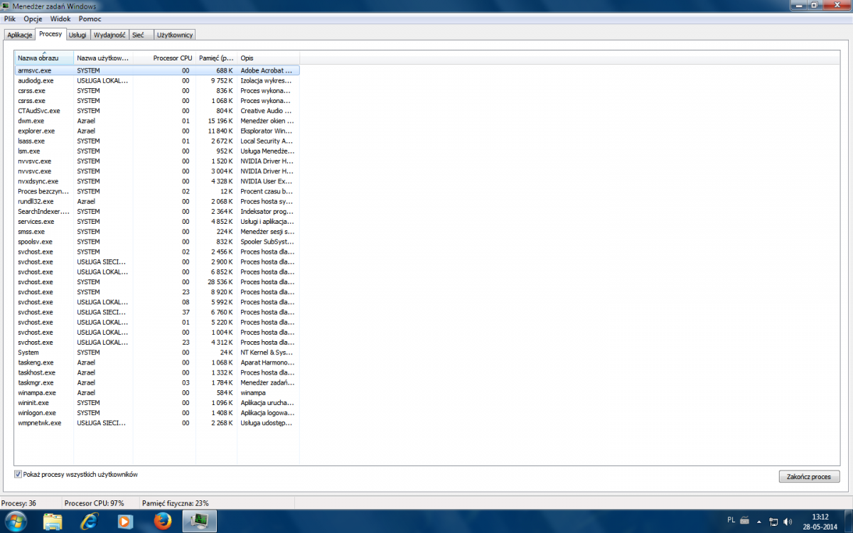Select svchost.exe using 28 536 K
853x533 pixels.
click(157, 281)
